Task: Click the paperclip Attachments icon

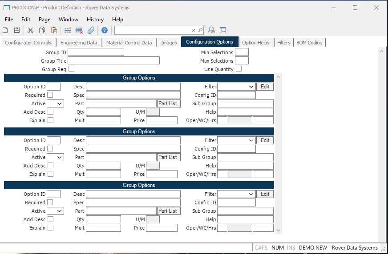Action: (x=91, y=30)
